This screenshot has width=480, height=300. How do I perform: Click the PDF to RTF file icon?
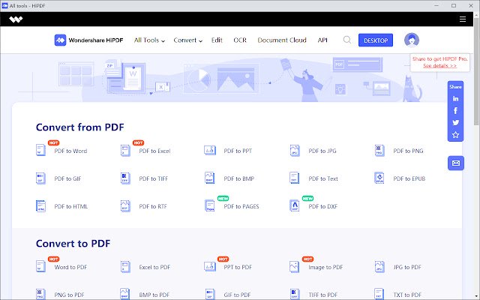tap(125, 206)
